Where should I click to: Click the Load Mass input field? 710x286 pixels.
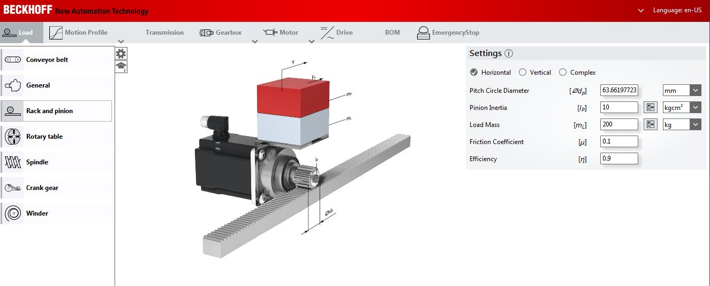(619, 125)
